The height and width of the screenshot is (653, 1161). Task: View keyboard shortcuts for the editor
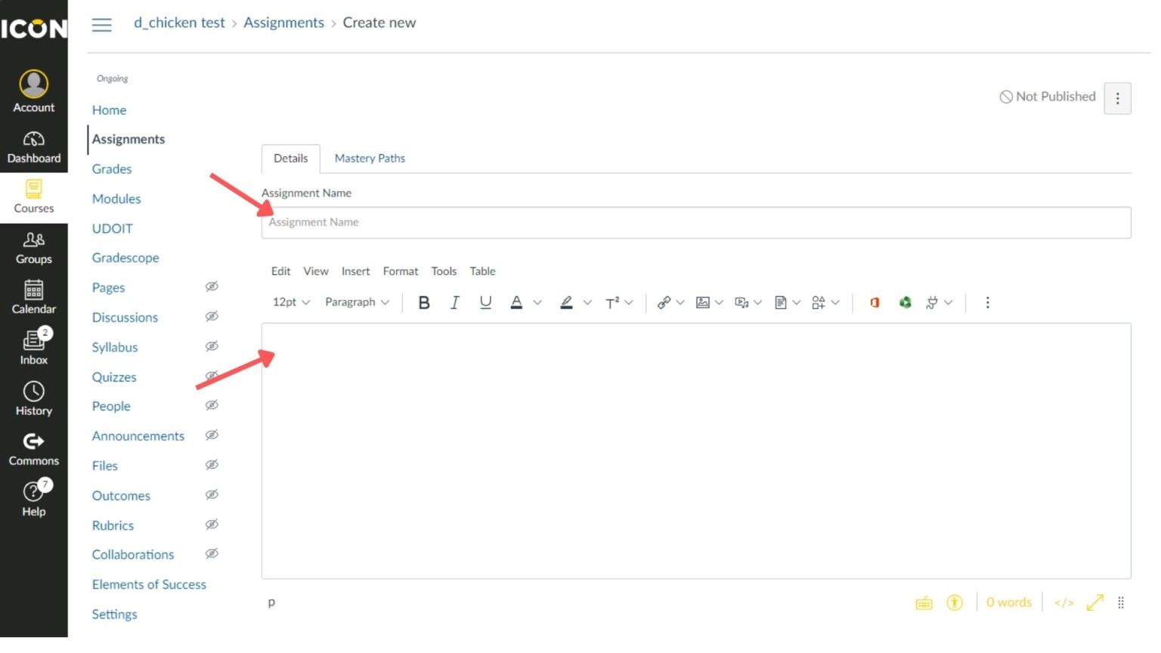pos(924,602)
